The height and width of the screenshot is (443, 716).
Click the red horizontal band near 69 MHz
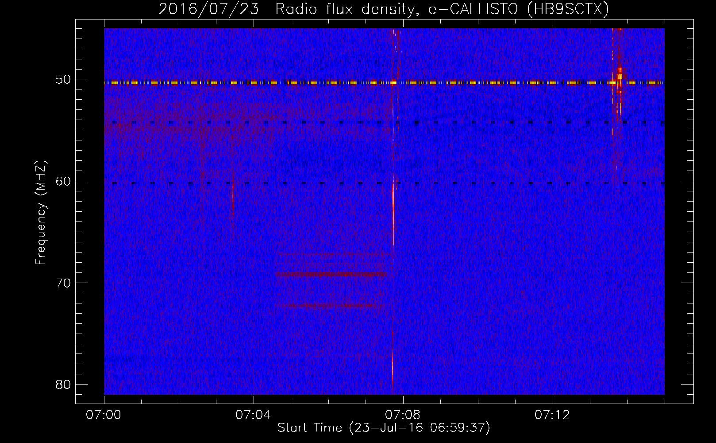click(x=331, y=274)
